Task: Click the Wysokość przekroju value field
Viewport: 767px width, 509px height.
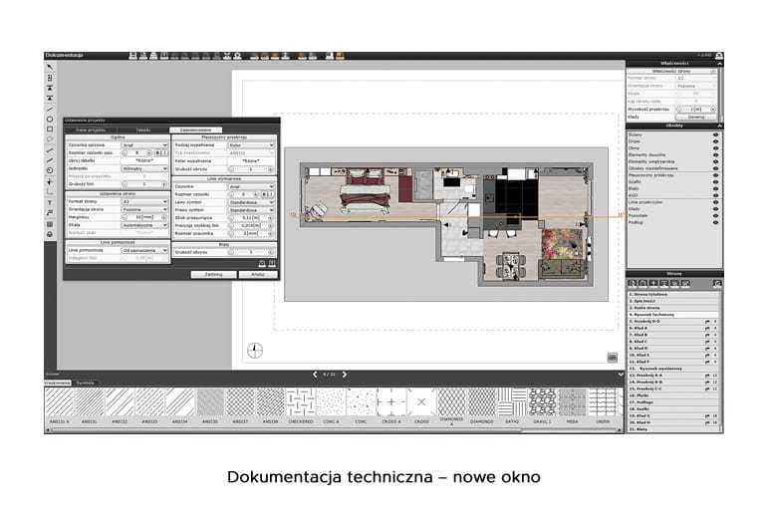Action: coord(695,109)
